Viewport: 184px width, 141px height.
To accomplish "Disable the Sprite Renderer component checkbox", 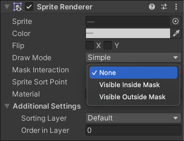I will coord(29,7).
